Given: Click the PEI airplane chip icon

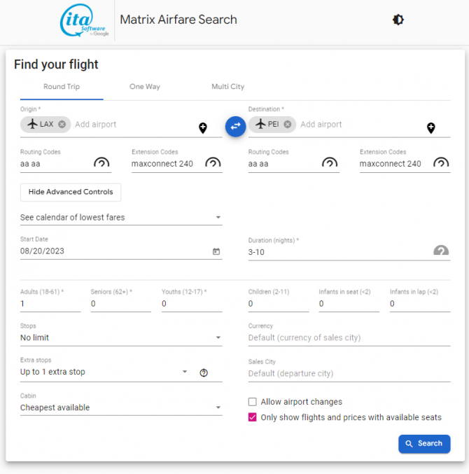Looking at the screenshot, I should tap(260, 124).
